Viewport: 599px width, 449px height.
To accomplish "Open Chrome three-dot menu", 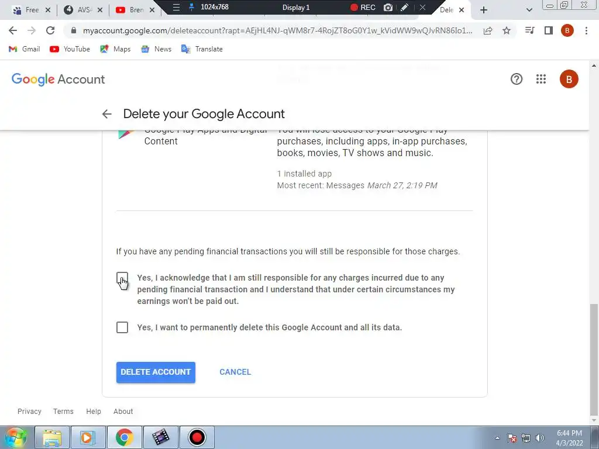I will [586, 30].
